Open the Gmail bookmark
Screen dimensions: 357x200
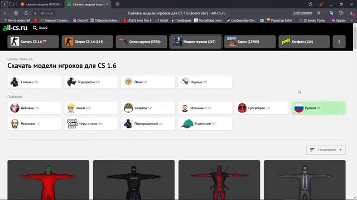click(x=162, y=21)
